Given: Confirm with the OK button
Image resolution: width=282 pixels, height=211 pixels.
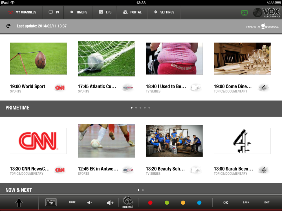Looking at the screenshot, I should pyautogui.click(x=226, y=203).
